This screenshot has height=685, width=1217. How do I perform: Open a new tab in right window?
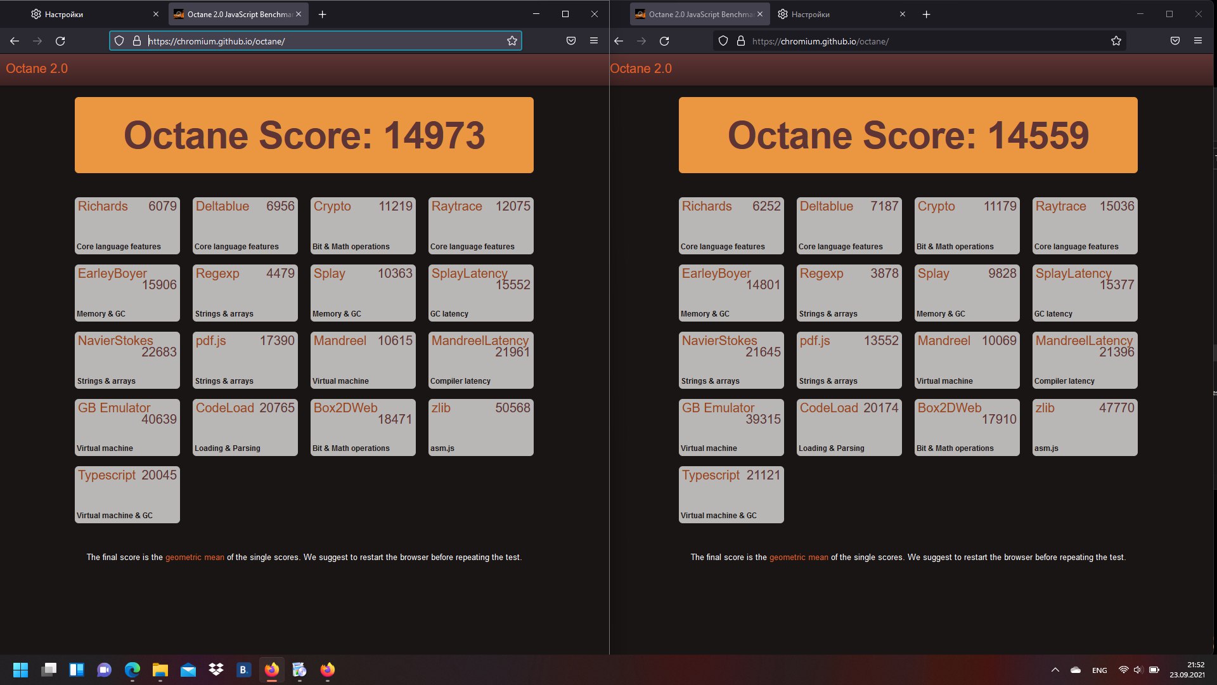click(926, 14)
